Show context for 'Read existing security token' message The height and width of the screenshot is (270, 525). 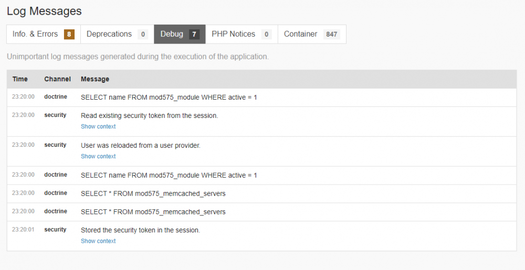coord(98,126)
